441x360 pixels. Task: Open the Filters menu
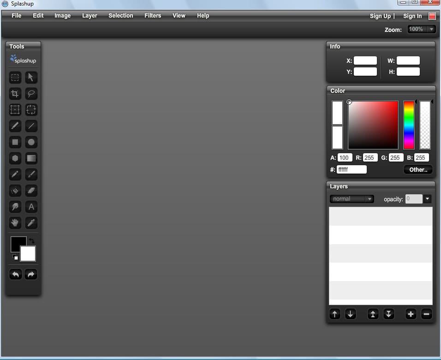pos(153,16)
